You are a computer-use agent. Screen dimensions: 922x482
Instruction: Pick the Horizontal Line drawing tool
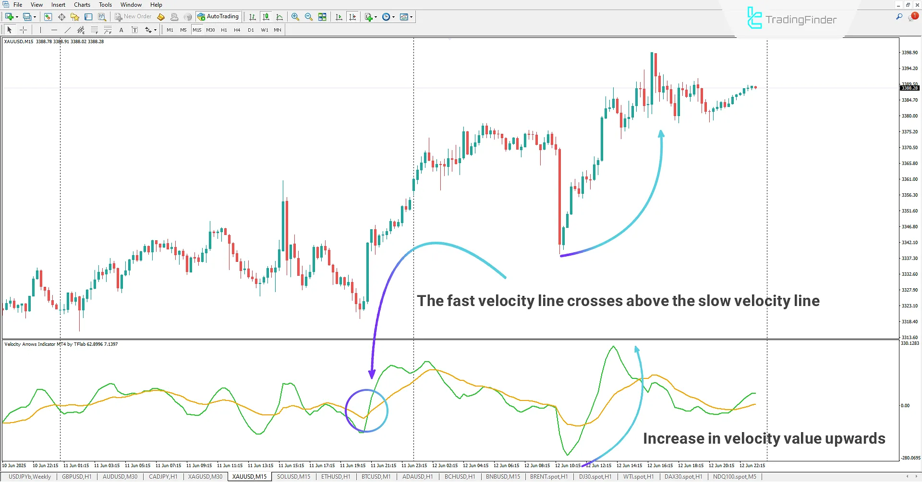tap(54, 30)
